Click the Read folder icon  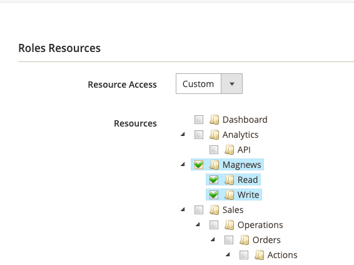229,180
